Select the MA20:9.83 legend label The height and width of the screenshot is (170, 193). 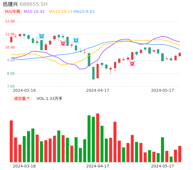pos(84,12)
